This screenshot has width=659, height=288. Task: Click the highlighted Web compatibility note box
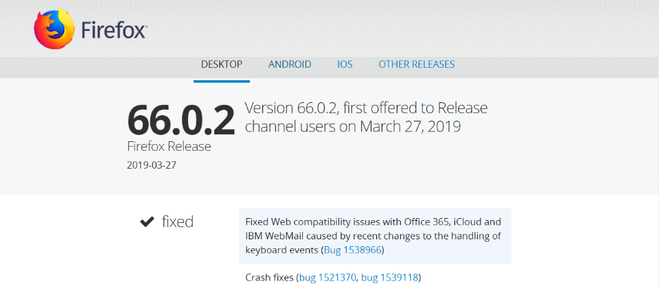coord(374,235)
